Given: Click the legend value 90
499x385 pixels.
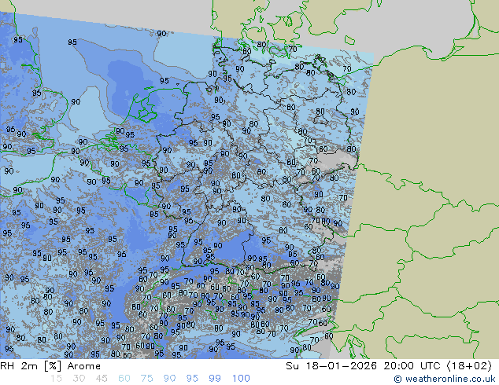Looking at the screenshot, I should click(170, 379).
